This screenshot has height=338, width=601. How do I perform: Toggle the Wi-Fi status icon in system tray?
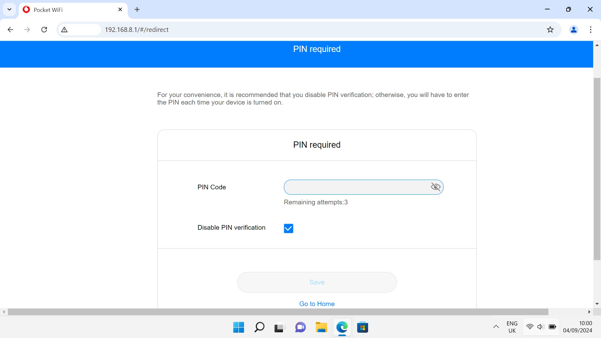point(530,327)
